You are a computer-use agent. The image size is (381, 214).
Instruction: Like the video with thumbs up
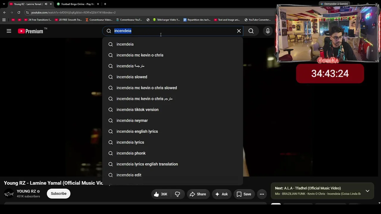point(160,194)
